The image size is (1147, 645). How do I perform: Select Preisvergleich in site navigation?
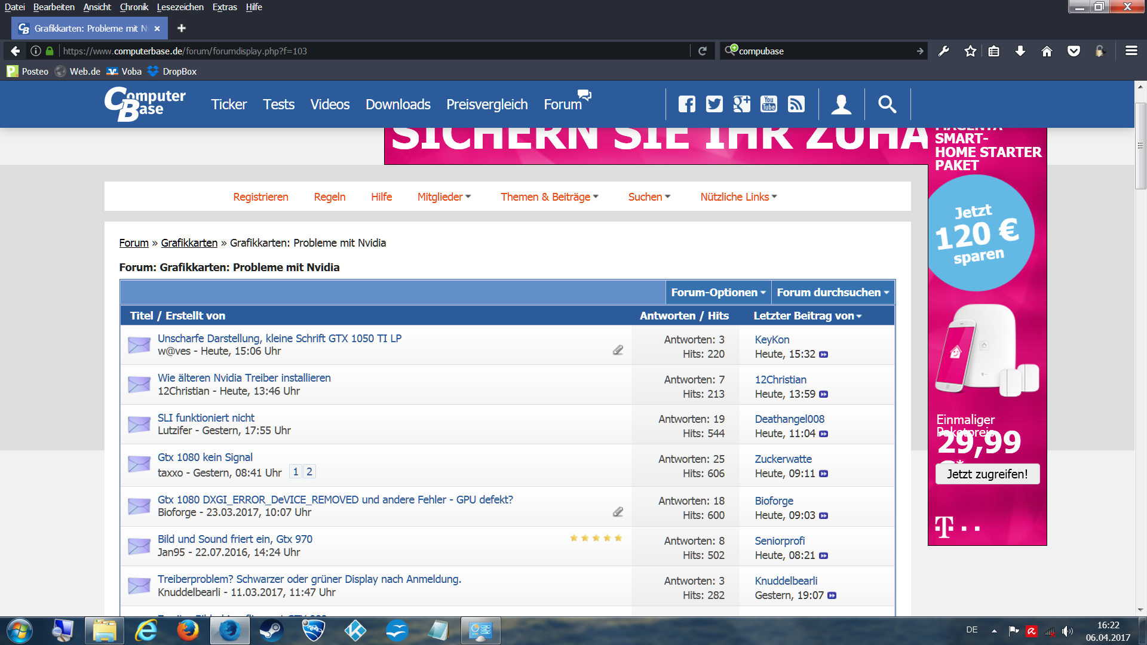pyautogui.click(x=487, y=105)
